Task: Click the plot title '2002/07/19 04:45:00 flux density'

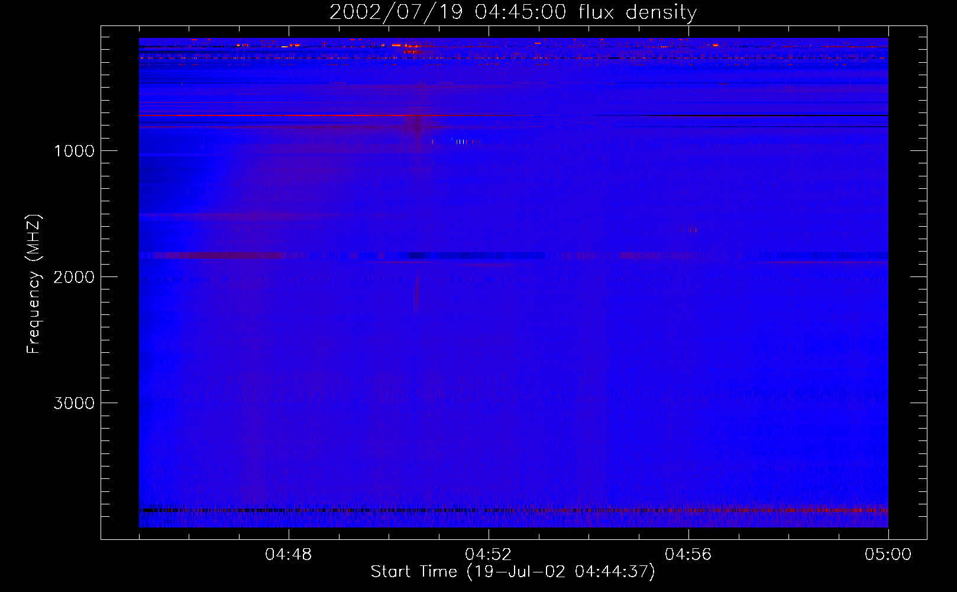Action: pyautogui.click(x=513, y=12)
